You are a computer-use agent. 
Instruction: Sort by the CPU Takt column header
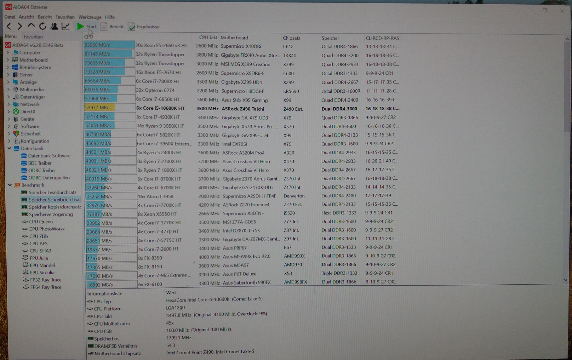point(208,37)
